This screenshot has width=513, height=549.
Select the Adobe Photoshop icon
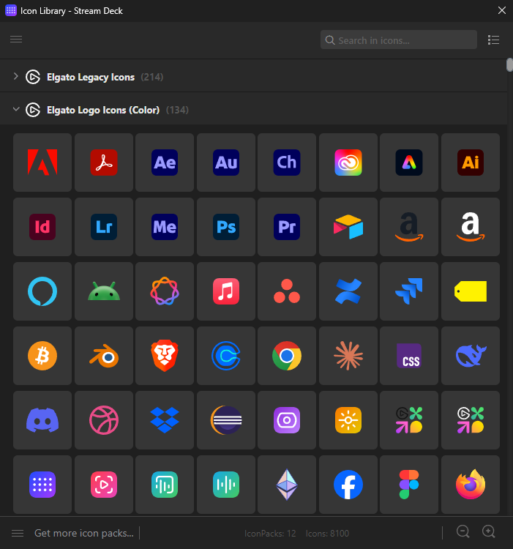tap(225, 227)
